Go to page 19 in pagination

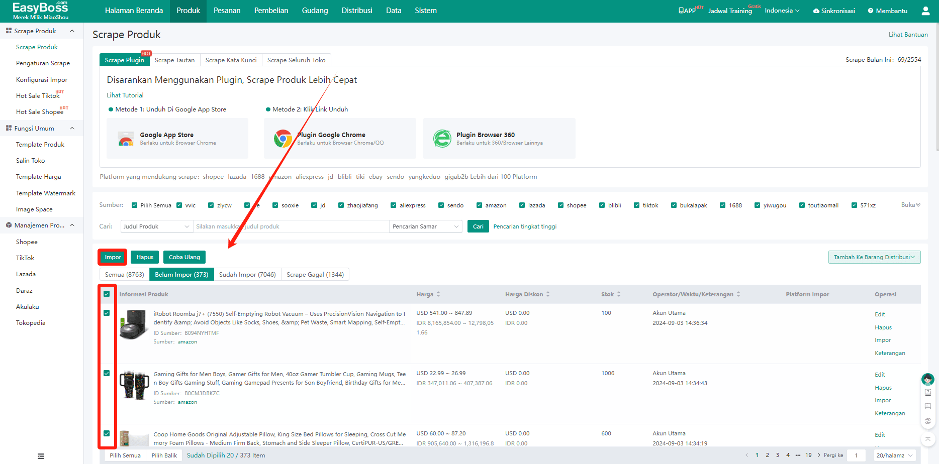click(808, 455)
